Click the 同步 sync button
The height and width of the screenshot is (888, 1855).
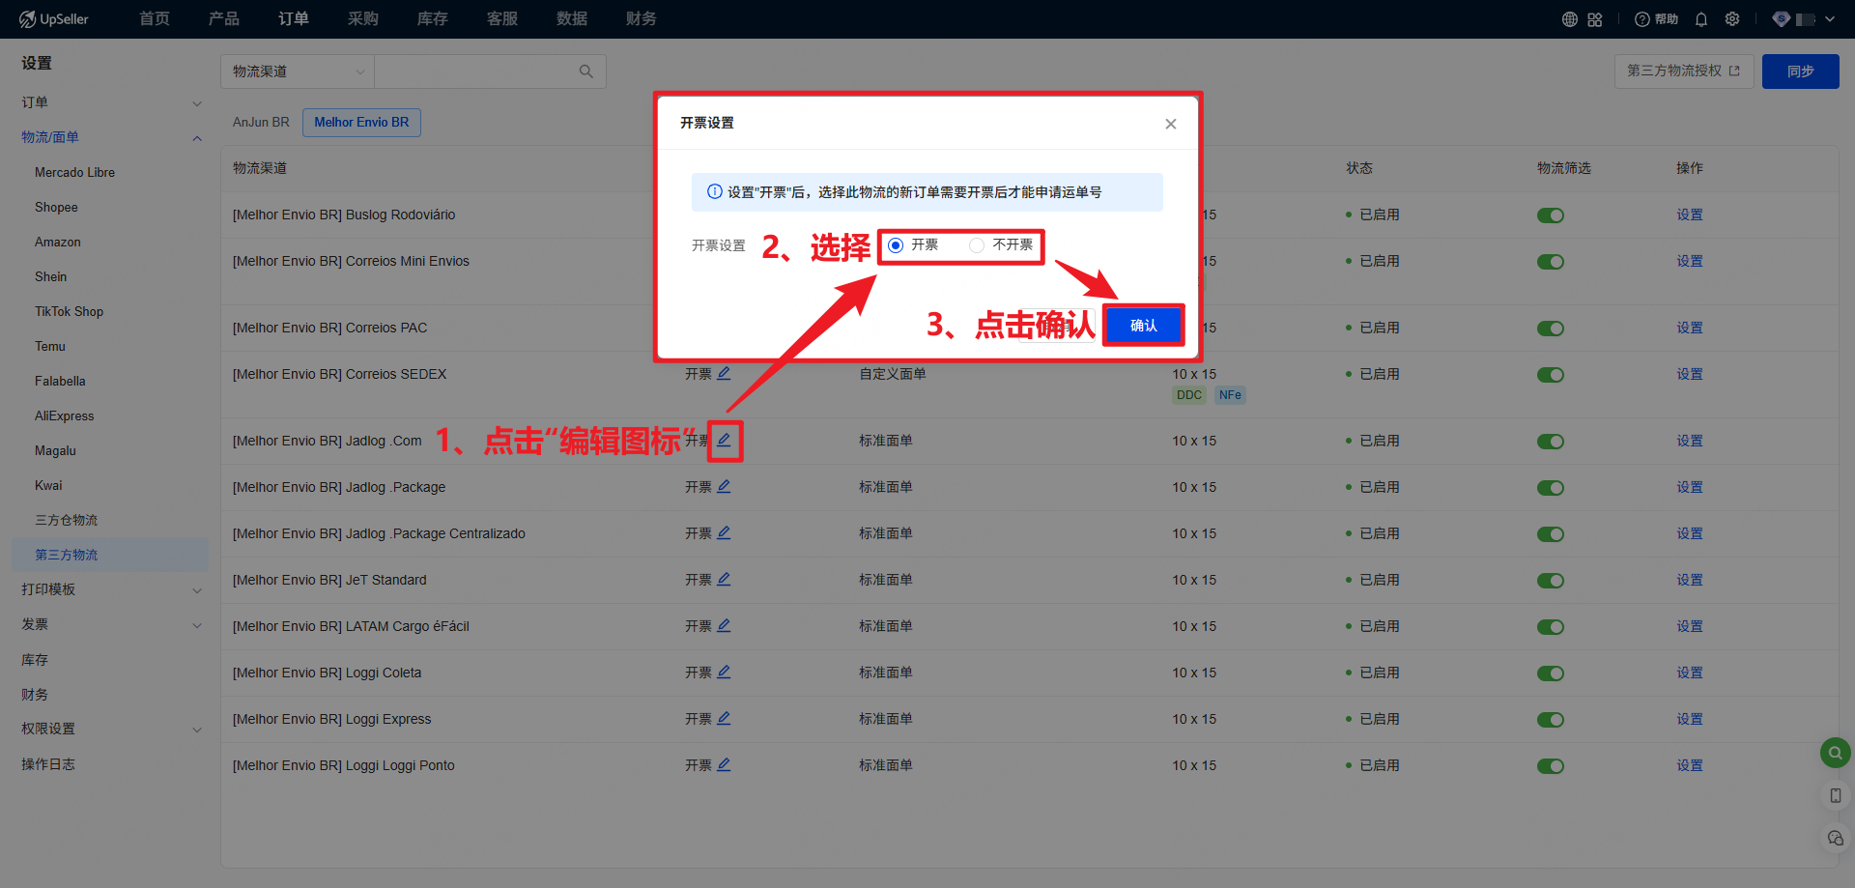click(1800, 72)
